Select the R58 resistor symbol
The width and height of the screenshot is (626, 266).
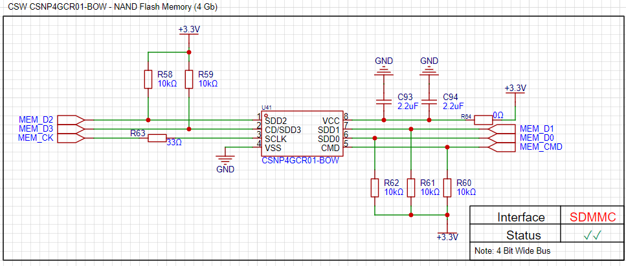(x=148, y=79)
